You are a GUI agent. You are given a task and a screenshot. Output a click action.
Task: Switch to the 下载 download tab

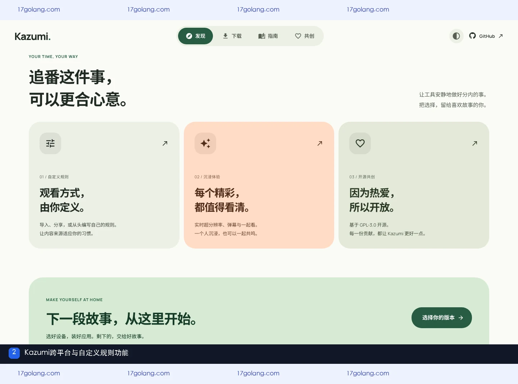pos(232,36)
